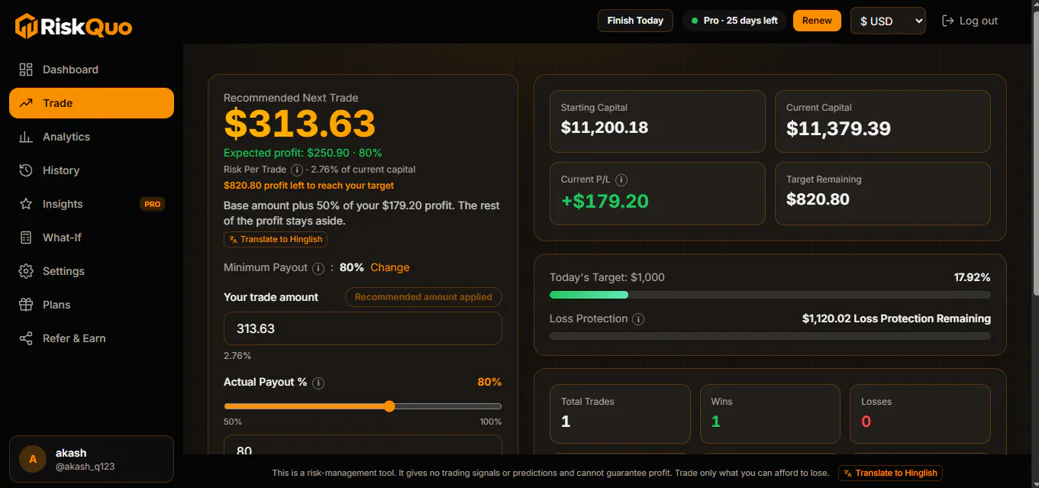Click the Current Capital $11,379.39 value
The image size is (1039, 488).
coord(838,128)
